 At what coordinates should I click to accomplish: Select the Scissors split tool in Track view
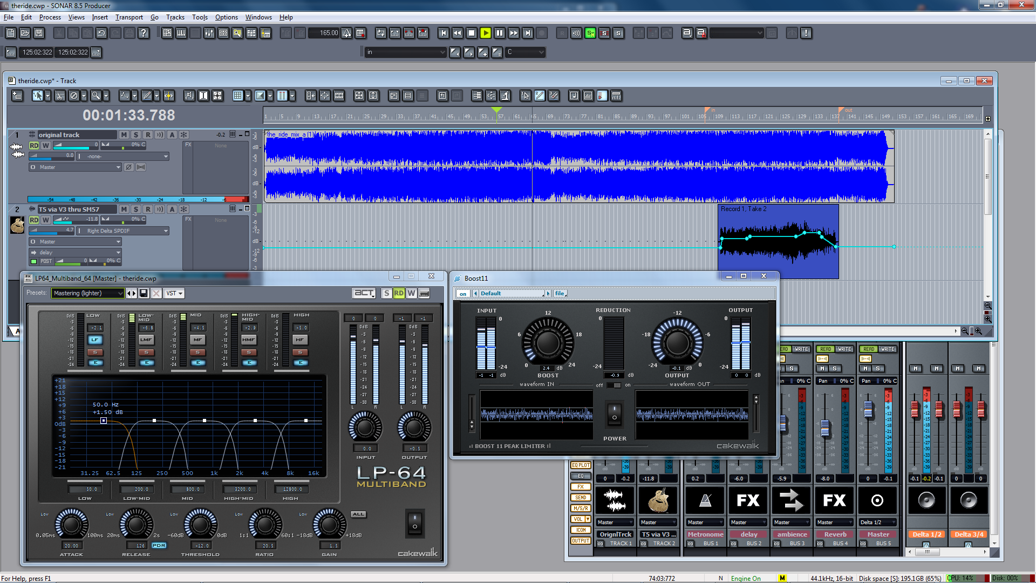pos(60,96)
